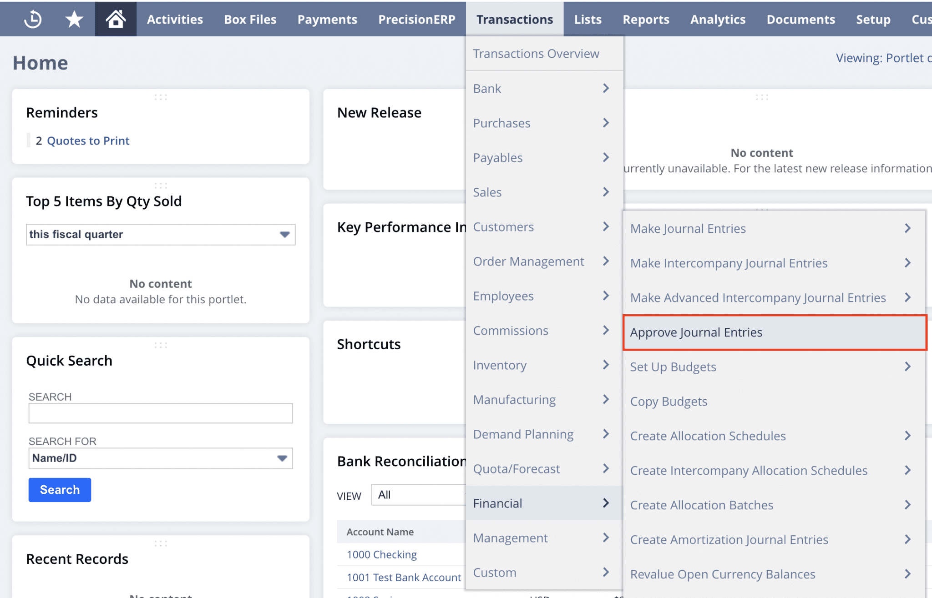932x598 pixels.
Task: Select the Home icon in navigation bar
Action: pos(115,19)
